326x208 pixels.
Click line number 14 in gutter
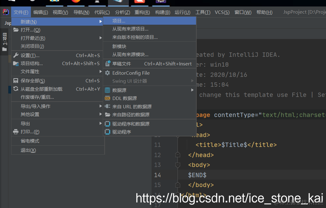(x=157, y=175)
